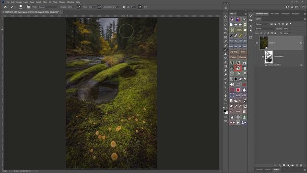Open smoothing options gear
307x173 pixels.
124,7
